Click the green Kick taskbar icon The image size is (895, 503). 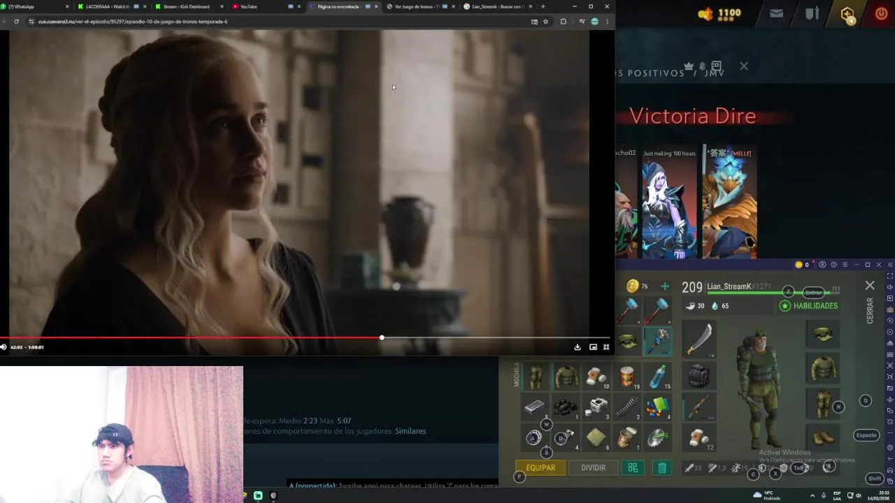(x=258, y=495)
